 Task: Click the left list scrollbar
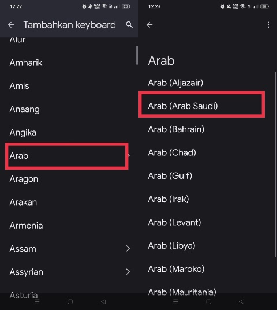(137, 55)
